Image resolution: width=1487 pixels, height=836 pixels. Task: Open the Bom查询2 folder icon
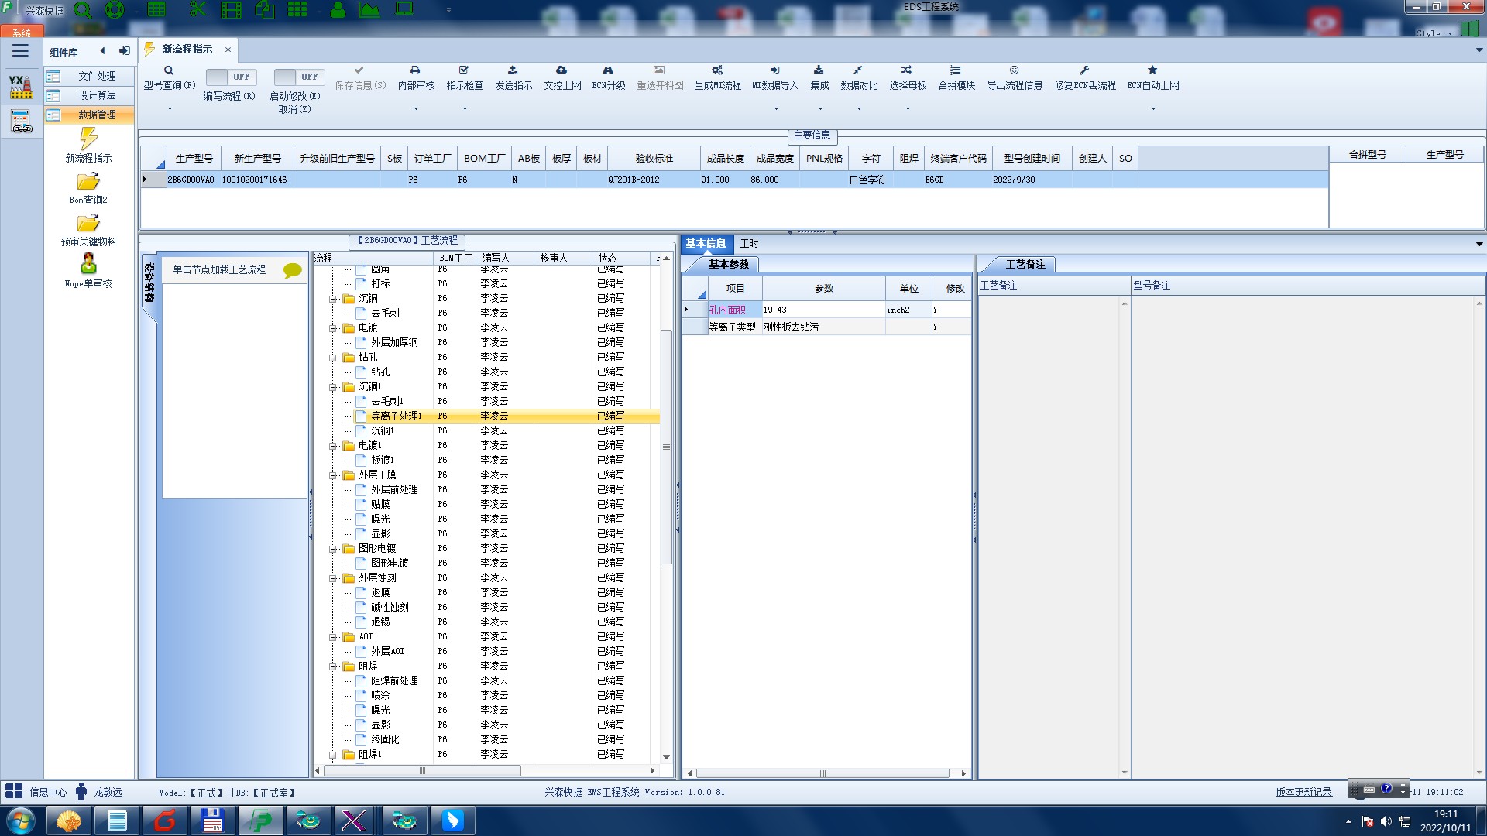(88, 183)
